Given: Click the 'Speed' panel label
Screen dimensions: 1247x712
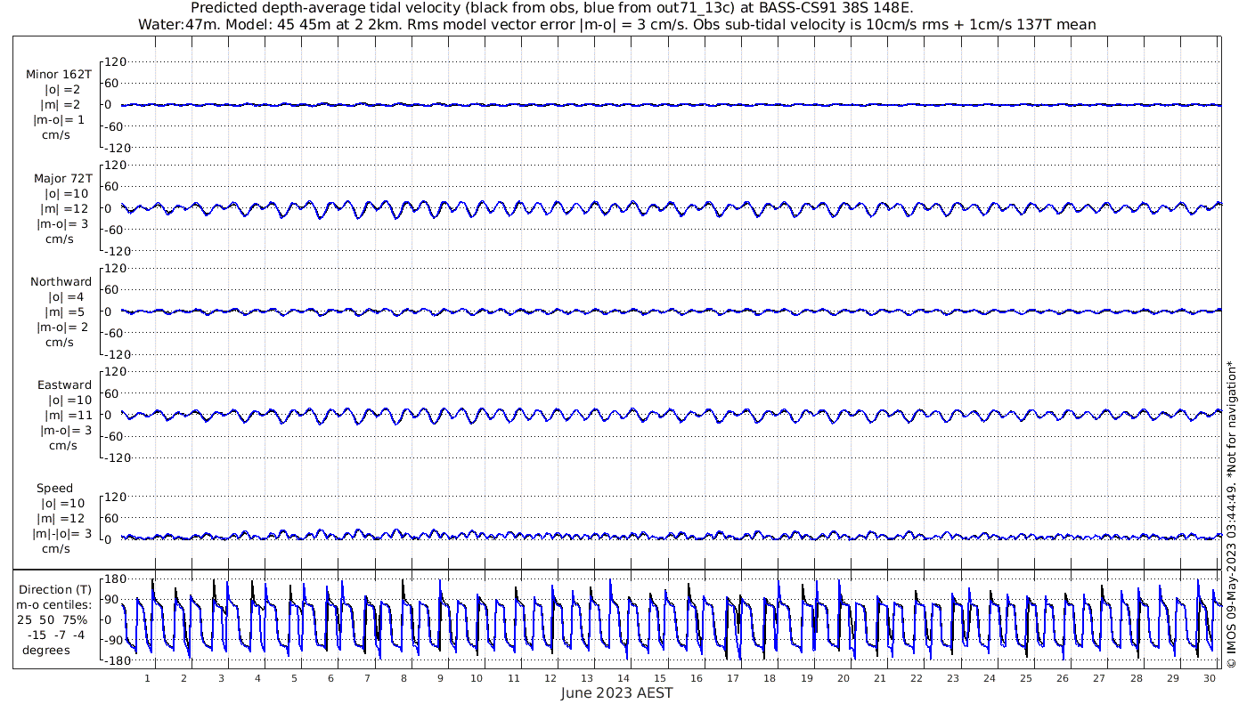Looking at the screenshot, I should pyautogui.click(x=54, y=489).
